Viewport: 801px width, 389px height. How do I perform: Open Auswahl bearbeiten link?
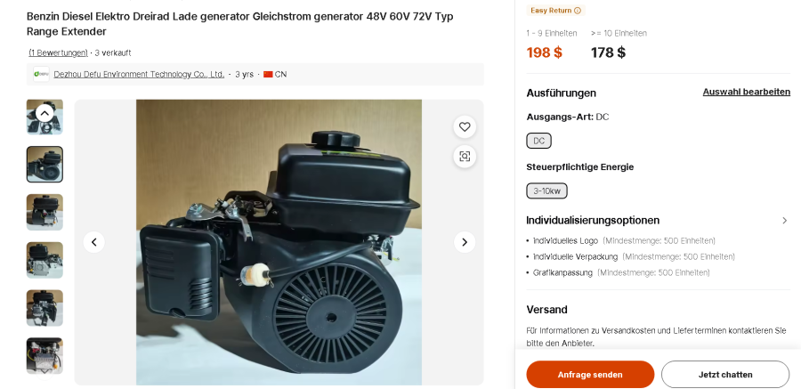point(747,92)
